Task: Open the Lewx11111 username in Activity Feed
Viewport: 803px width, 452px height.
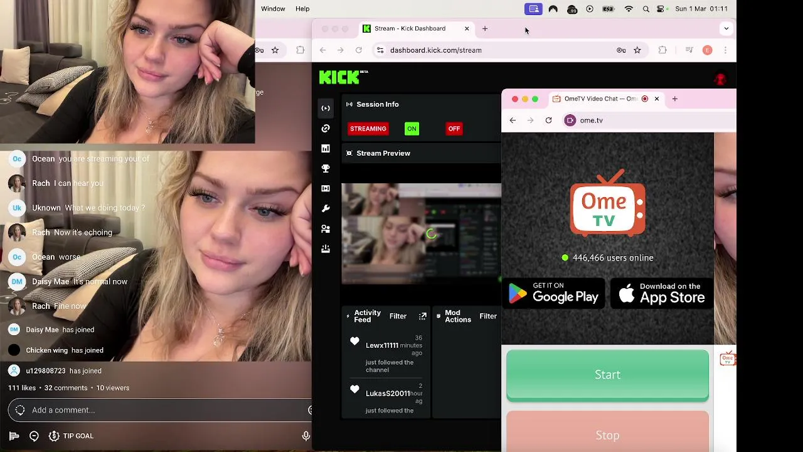Action: click(x=382, y=345)
